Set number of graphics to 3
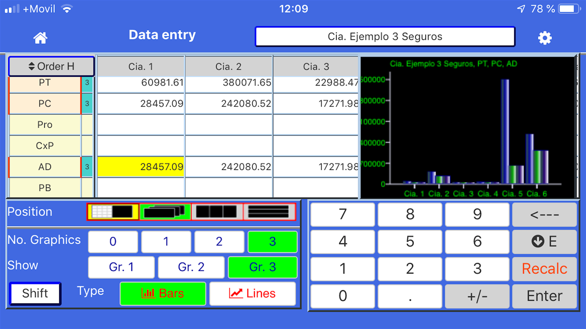The height and width of the screenshot is (329, 586). click(272, 242)
